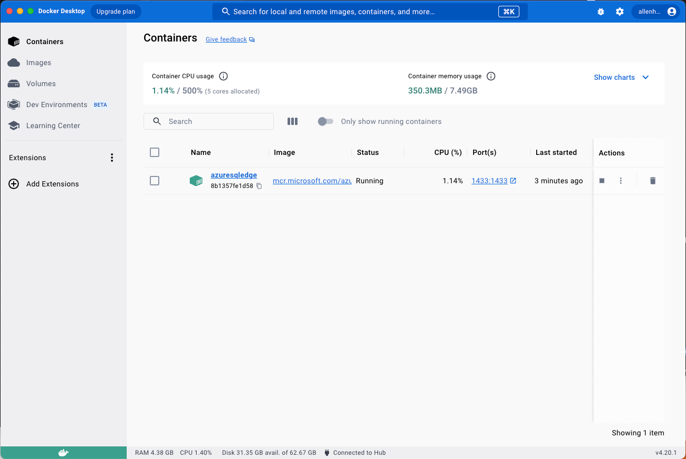This screenshot has height=459, width=686.
Task: Click the Add Extensions plus icon
Action: [x=14, y=184]
